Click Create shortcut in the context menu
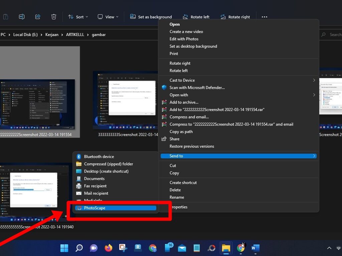342x256 pixels. pyautogui.click(x=183, y=182)
